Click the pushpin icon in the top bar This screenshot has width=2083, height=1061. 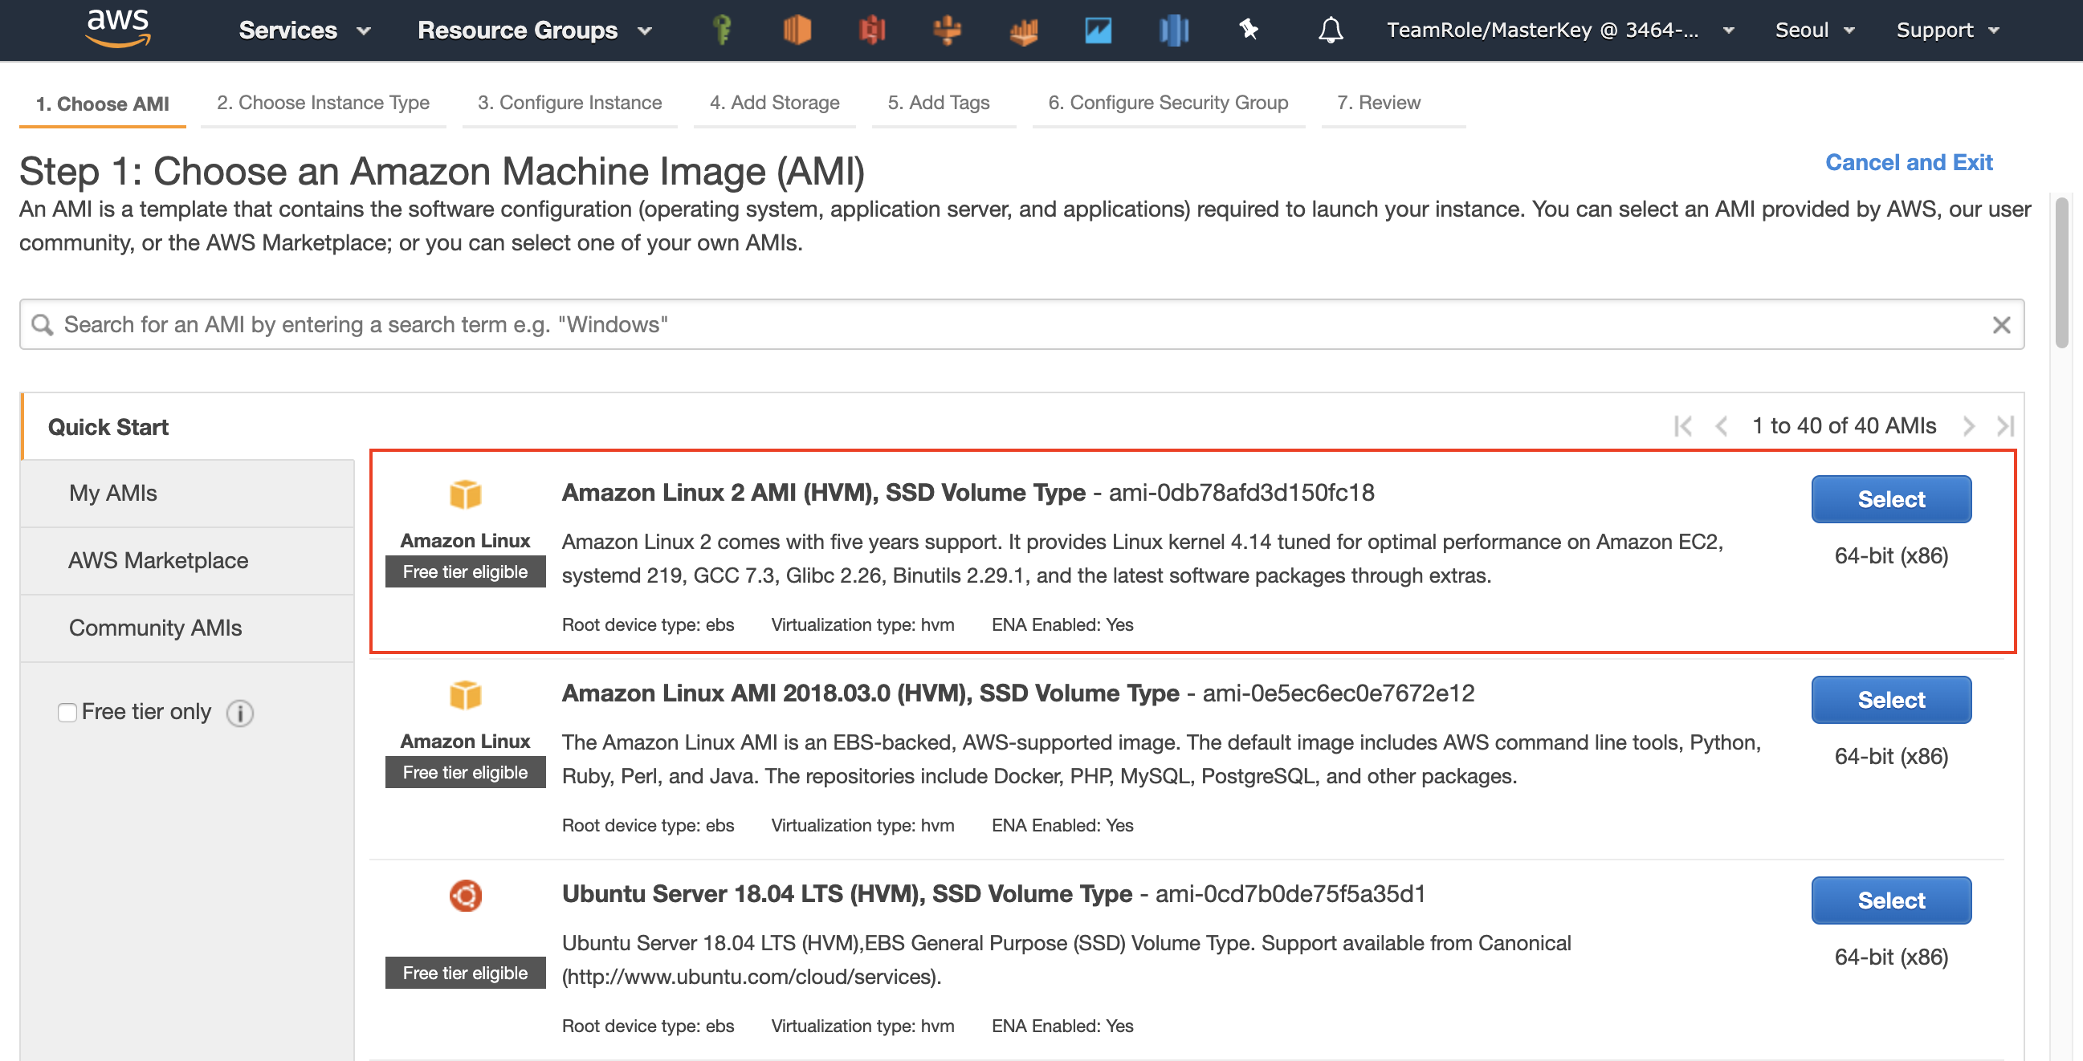(1248, 30)
